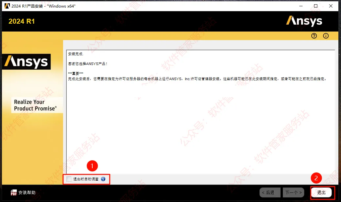Open the 安装帮助 link
Screen dimensions: 341x202
[x=27, y=192]
